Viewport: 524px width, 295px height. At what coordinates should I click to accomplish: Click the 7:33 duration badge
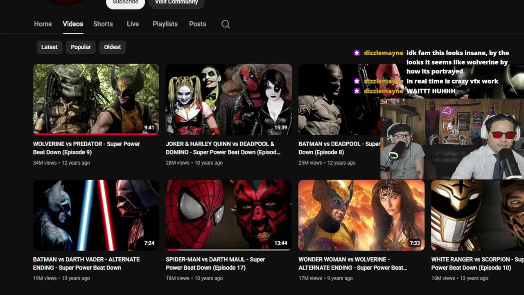(415, 243)
